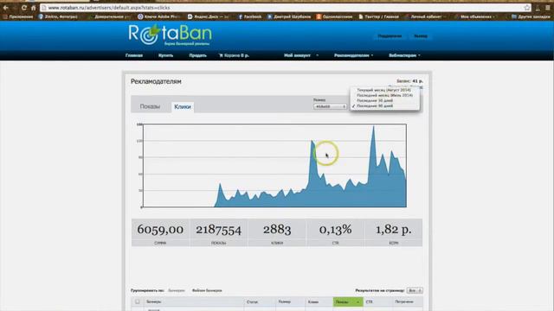Open the Яндекс.Диск bookmark
This screenshot has width=554, height=311.
click(208, 16)
